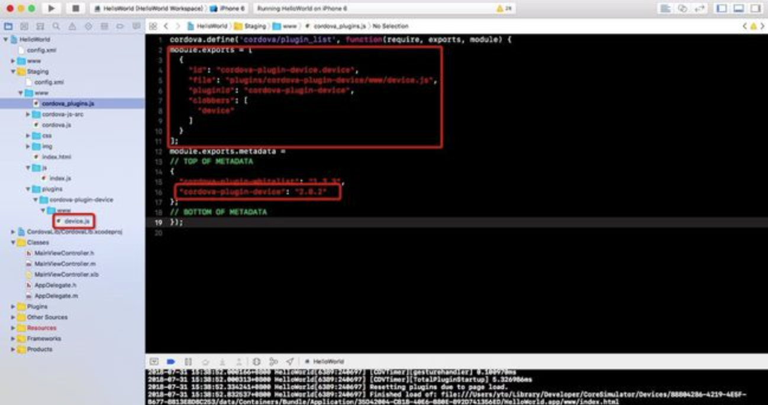
Task: Expand the css folder
Action: click(28, 135)
